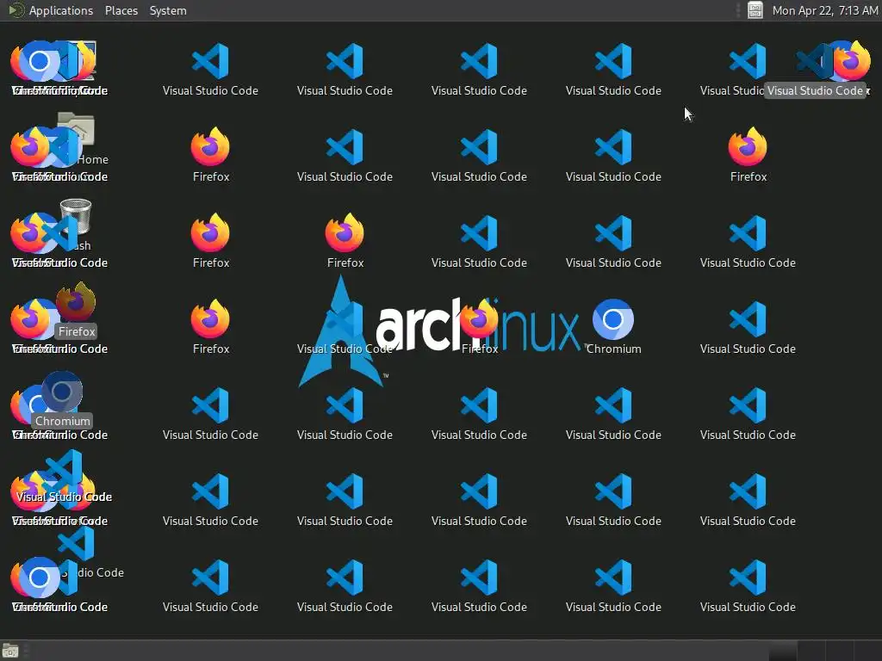Select the first workspace in the bottom switcher
Viewport: 882px width, 661px height.
point(782,651)
